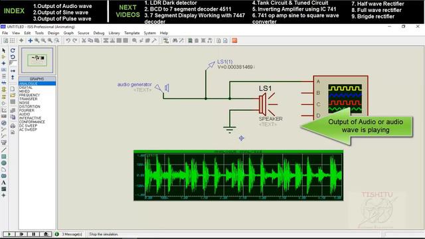The height and width of the screenshot is (239, 425).
Task: Select the Buses mode tool
Action: pos(3,82)
